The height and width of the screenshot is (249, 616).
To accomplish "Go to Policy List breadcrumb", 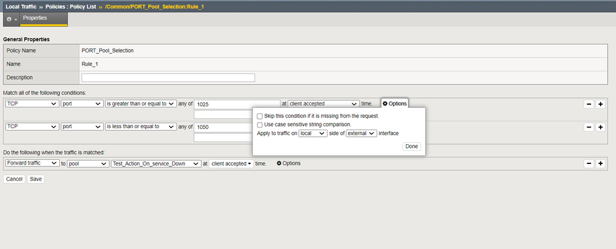I will coord(76,6).
